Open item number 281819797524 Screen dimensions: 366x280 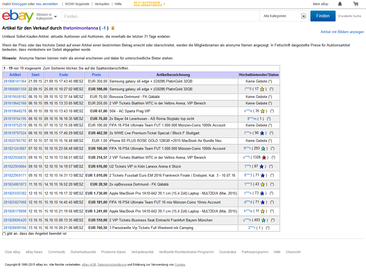pos(15,133)
